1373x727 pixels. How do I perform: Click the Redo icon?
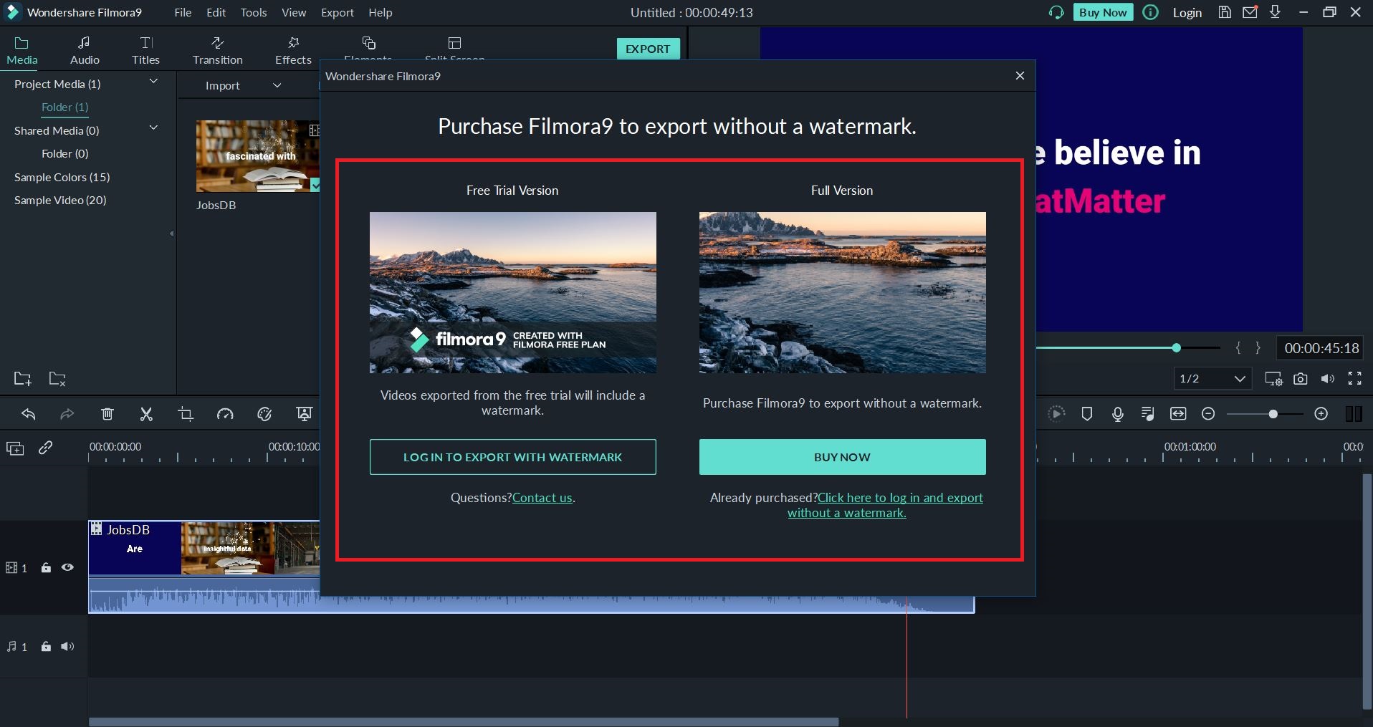67,414
